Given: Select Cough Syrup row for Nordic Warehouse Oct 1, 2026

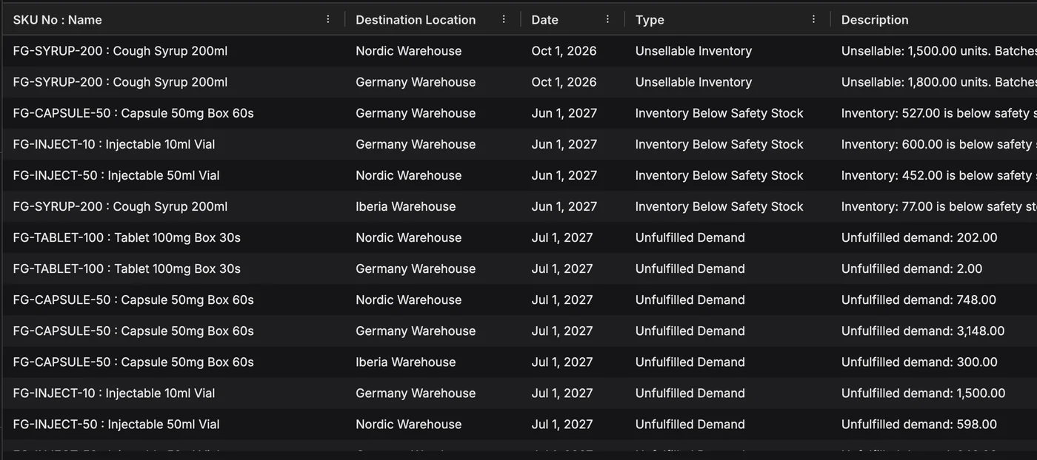Looking at the screenshot, I should coord(518,51).
